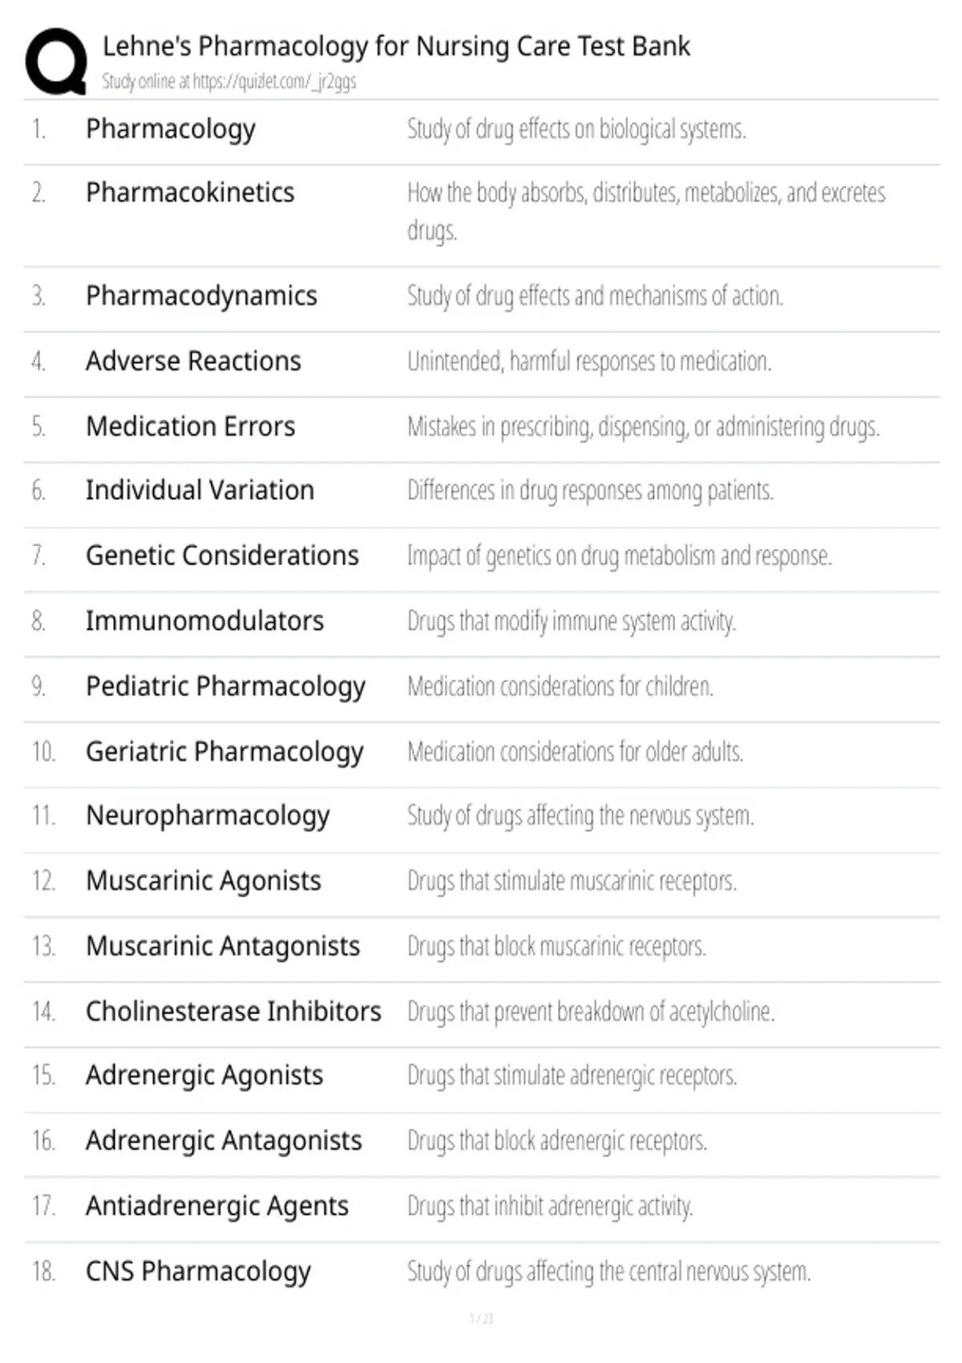Select the Individual Variation row term
The image size is (962, 1363).
tap(200, 490)
